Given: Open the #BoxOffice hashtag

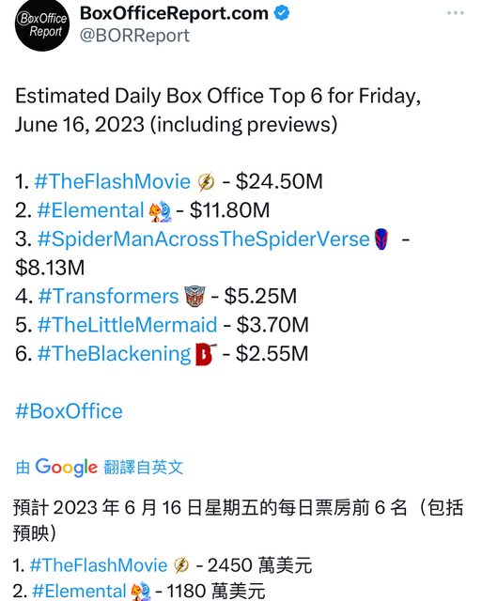Looking at the screenshot, I should [x=69, y=411].
